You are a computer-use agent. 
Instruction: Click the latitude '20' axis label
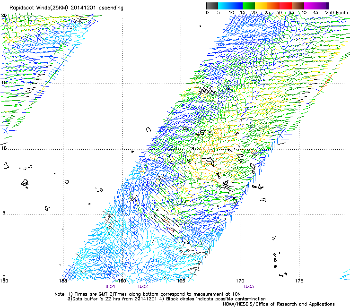coord(4,16)
